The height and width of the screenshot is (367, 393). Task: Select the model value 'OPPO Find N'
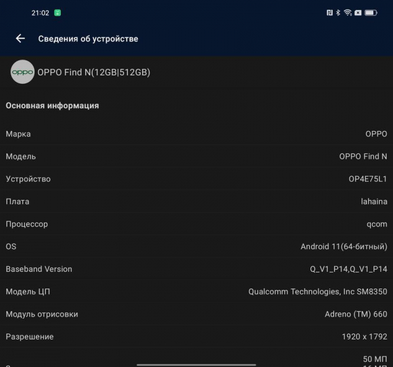[363, 157]
